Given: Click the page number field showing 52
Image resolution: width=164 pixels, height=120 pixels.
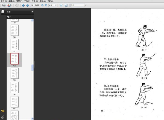Looking at the screenshot, I should coord(33,5).
